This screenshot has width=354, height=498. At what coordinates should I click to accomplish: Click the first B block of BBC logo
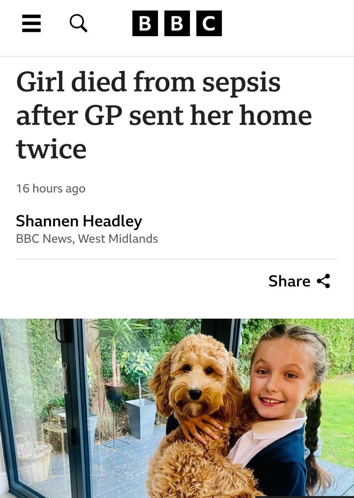click(145, 23)
